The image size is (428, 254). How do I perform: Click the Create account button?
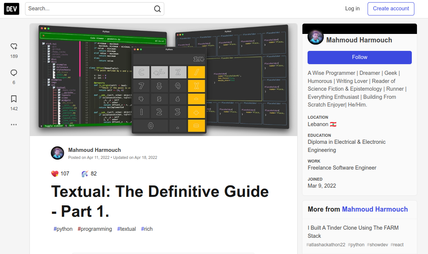(391, 9)
